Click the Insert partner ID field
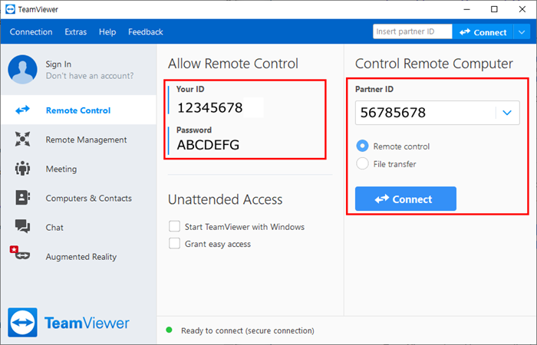This screenshot has width=537, height=345. (x=413, y=31)
